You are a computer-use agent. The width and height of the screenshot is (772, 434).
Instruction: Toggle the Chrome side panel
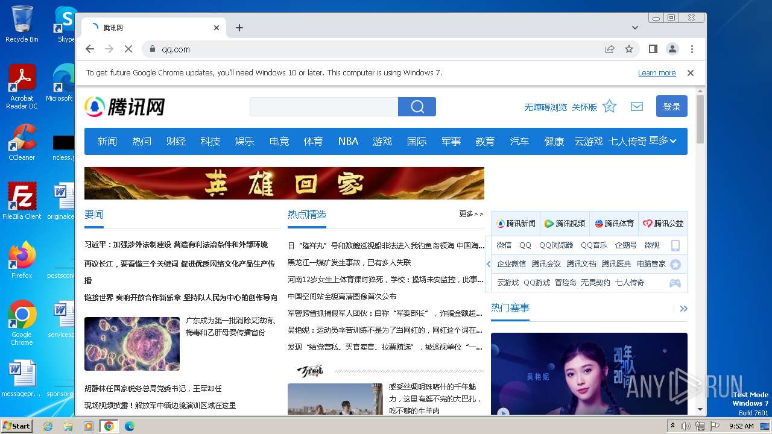pyautogui.click(x=653, y=49)
